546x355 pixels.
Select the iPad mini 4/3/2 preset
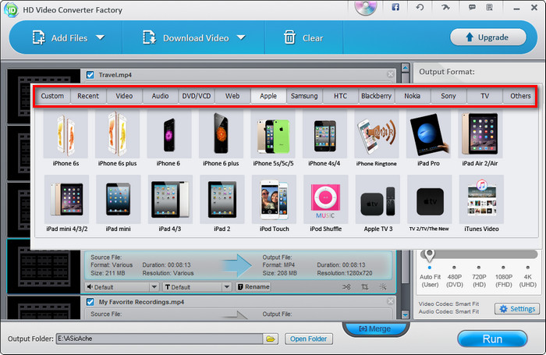[67, 204]
